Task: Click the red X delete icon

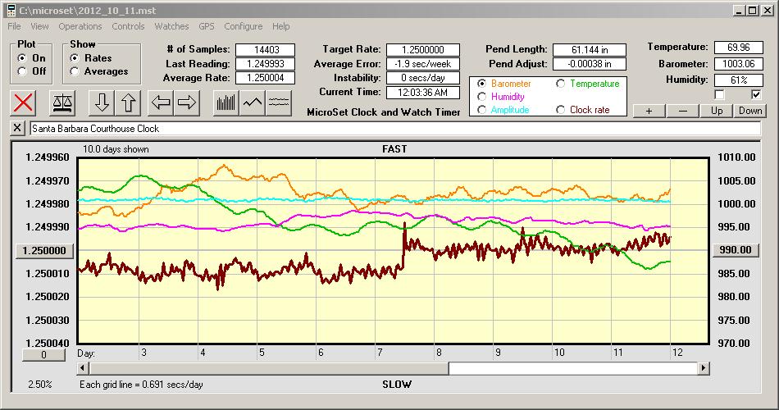Action: [x=25, y=102]
